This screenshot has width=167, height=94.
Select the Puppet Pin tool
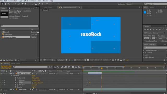(47, 4)
